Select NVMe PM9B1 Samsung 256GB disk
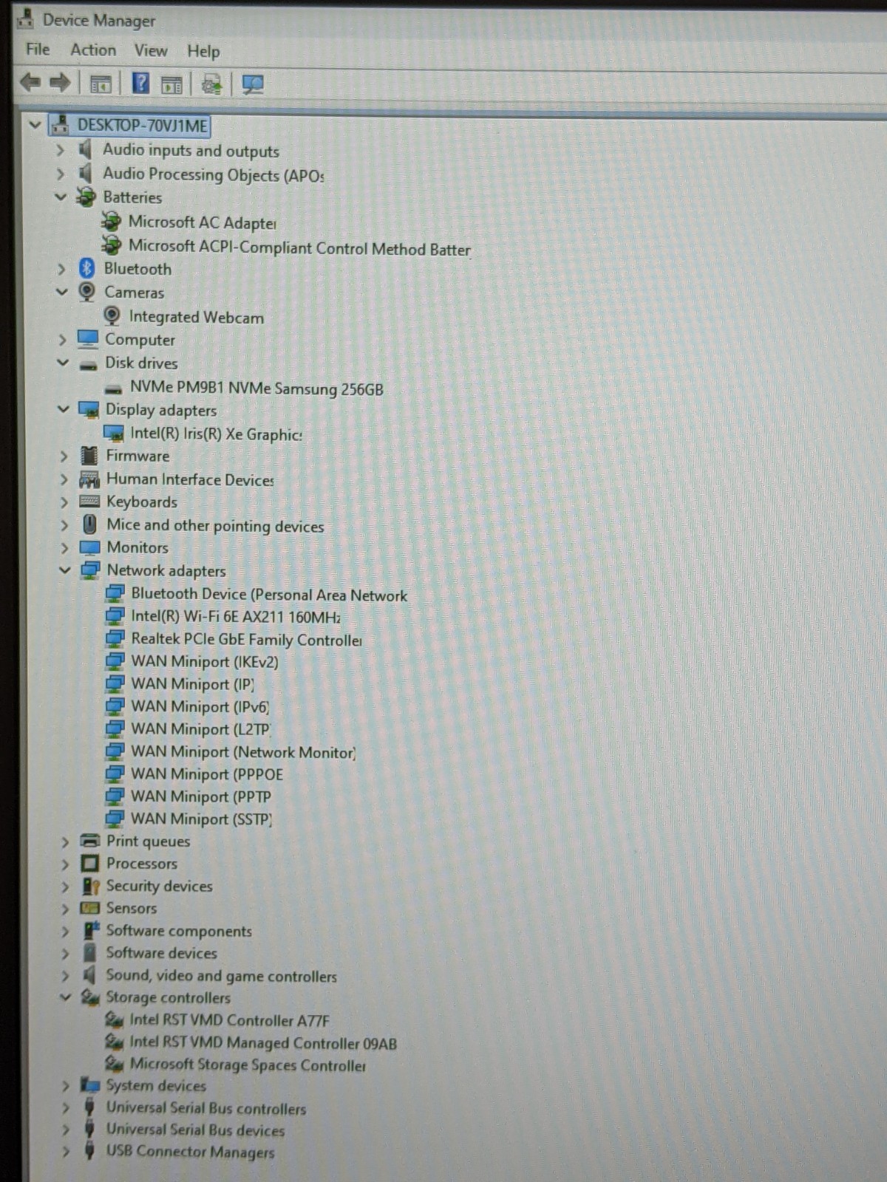887x1182 pixels. coord(256,388)
